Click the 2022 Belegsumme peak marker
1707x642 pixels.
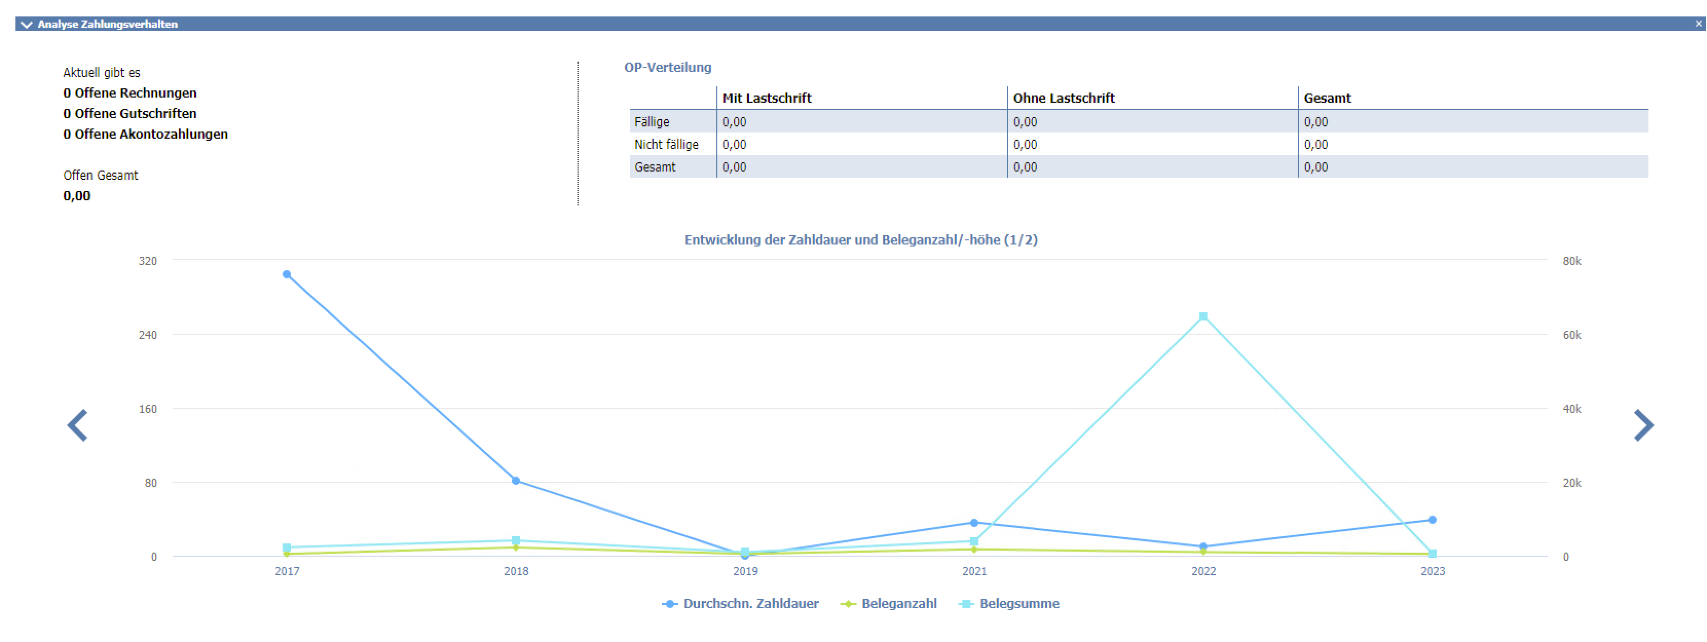1203,317
